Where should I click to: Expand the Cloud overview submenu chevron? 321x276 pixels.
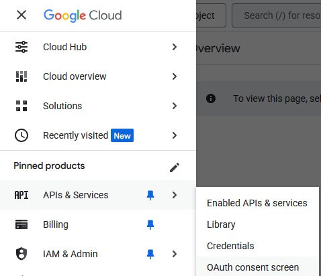175,76
